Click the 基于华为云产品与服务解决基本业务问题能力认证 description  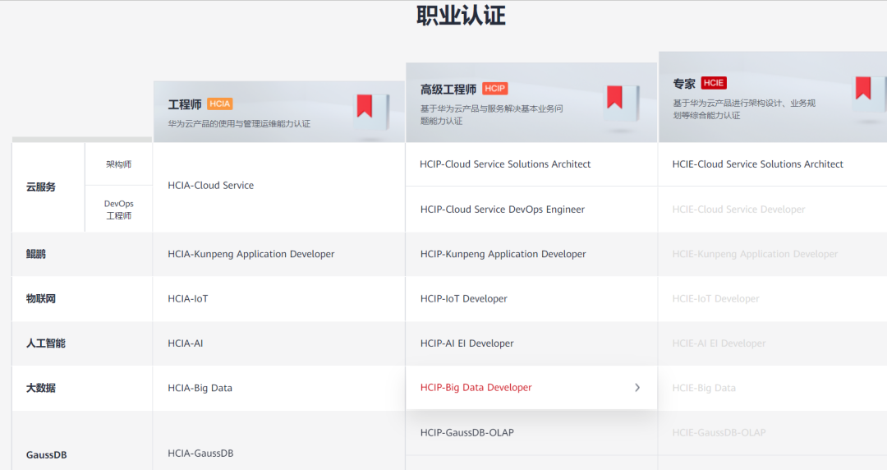[492, 114]
